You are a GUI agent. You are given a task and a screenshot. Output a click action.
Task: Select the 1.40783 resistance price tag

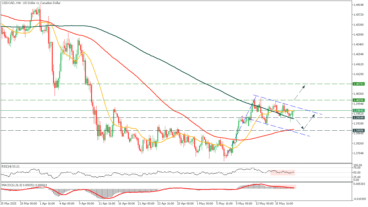point(358,84)
